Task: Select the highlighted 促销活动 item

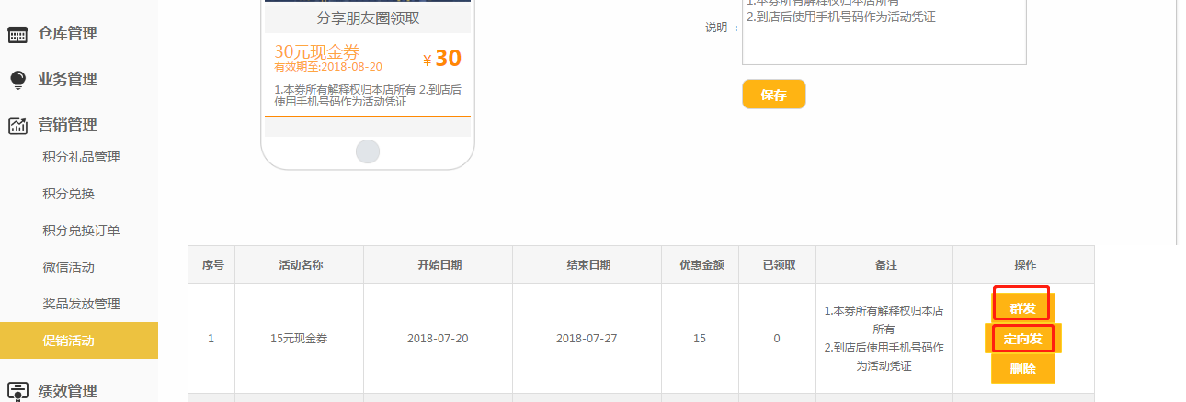Action: pyautogui.click(x=69, y=341)
